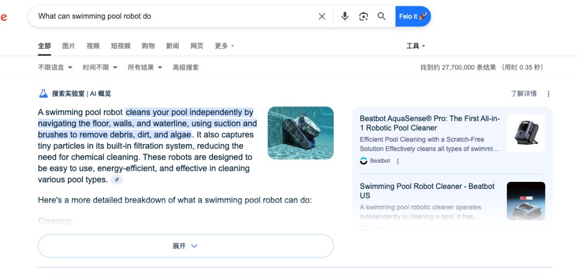Click the AI overview flask icon
Viewport: 578px width, 274px height.
click(43, 94)
